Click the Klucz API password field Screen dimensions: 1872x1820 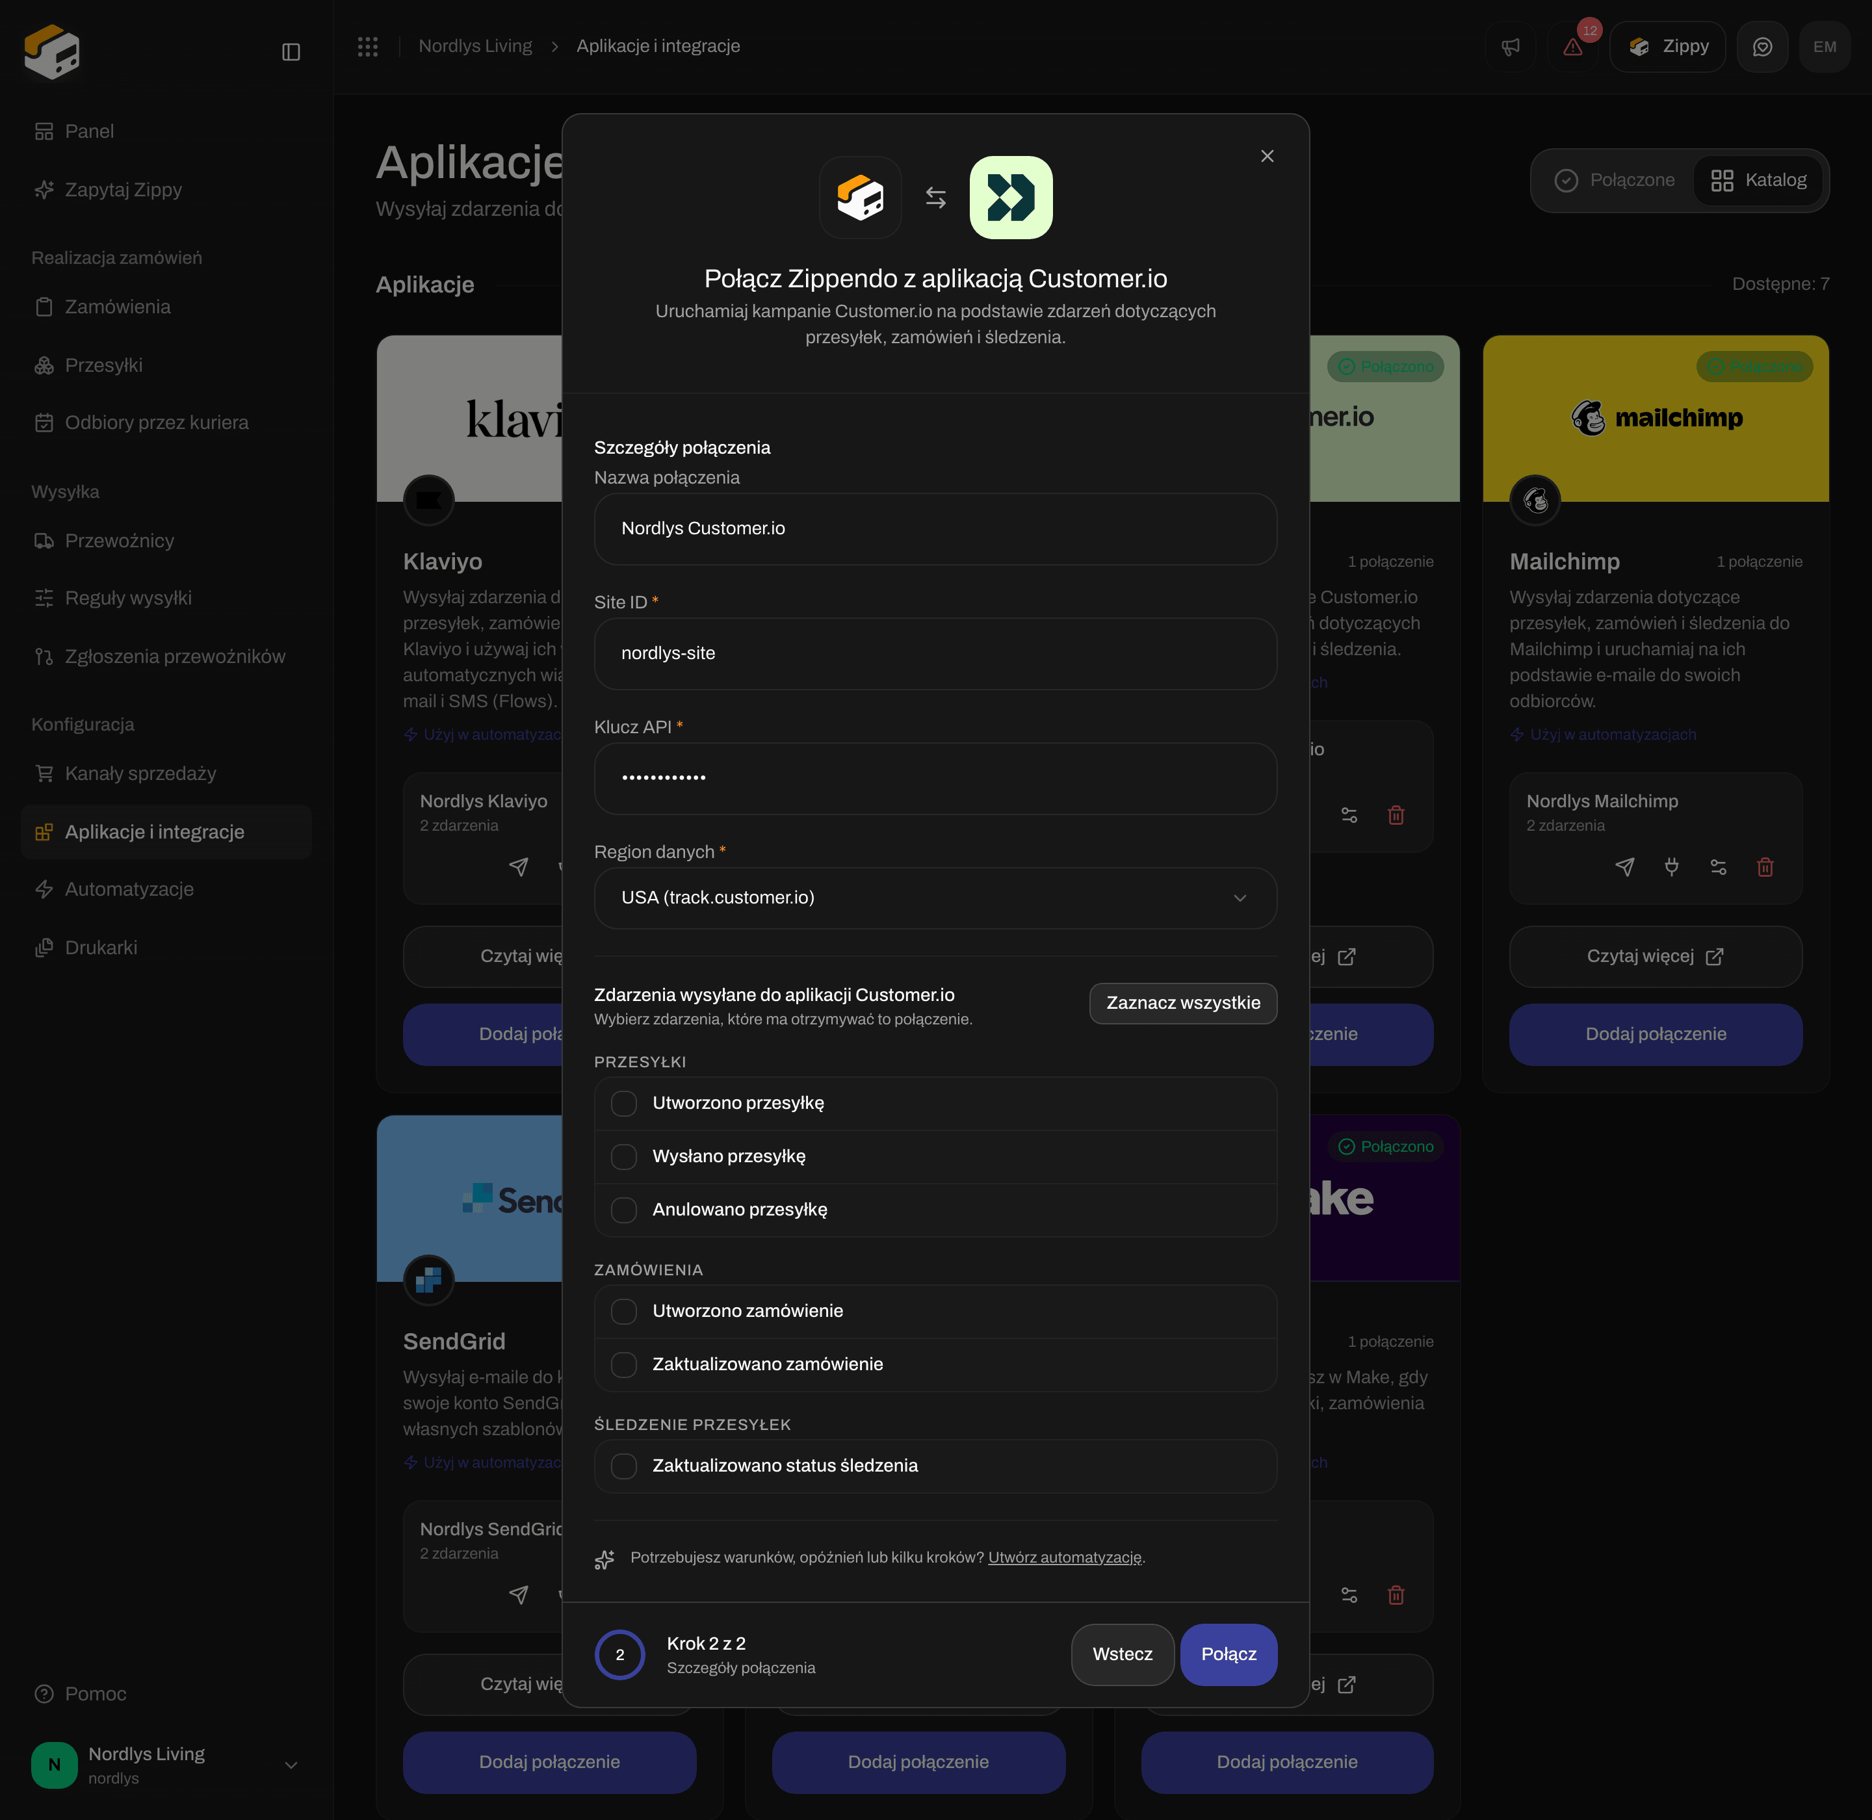tap(935, 778)
